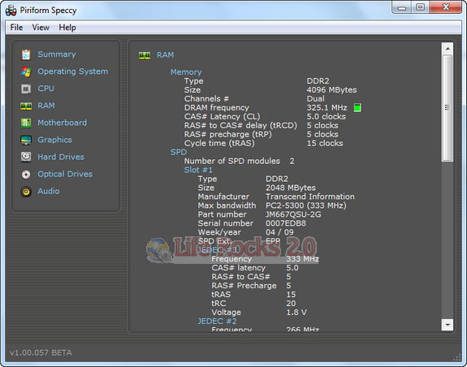Show the Graphics section
Screen dimensions: 467x367
pyautogui.click(x=54, y=140)
